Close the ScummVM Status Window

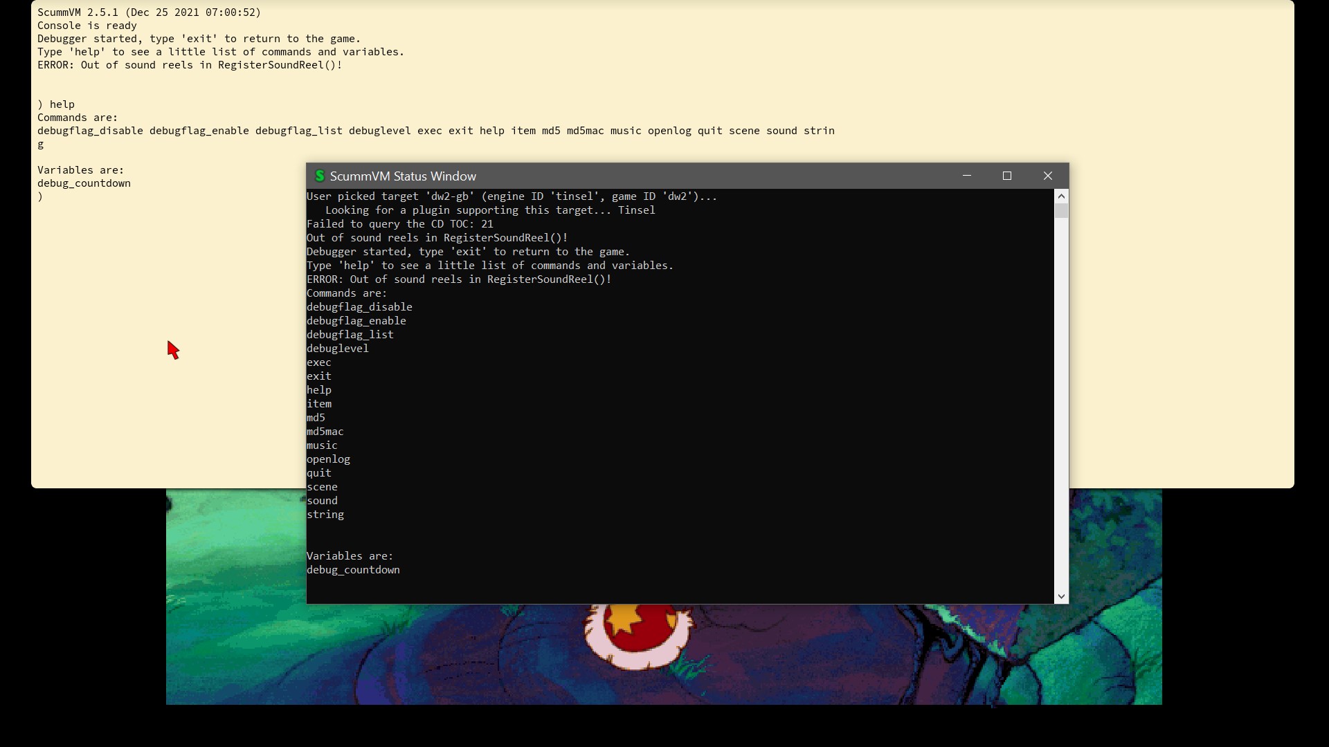click(1048, 176)
